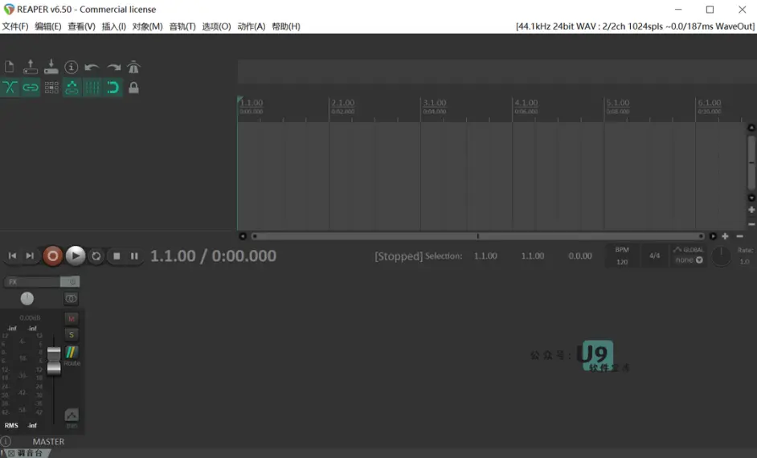The height and width of the screenshot is (458, 757).
Task: Toggle auto-crossfade icon in toolbar
Action: click(x=10, y=88)
